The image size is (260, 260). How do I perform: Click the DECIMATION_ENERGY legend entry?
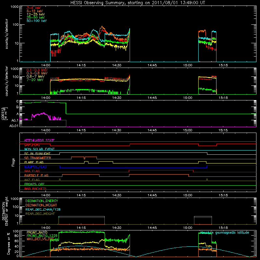point(42,201)
